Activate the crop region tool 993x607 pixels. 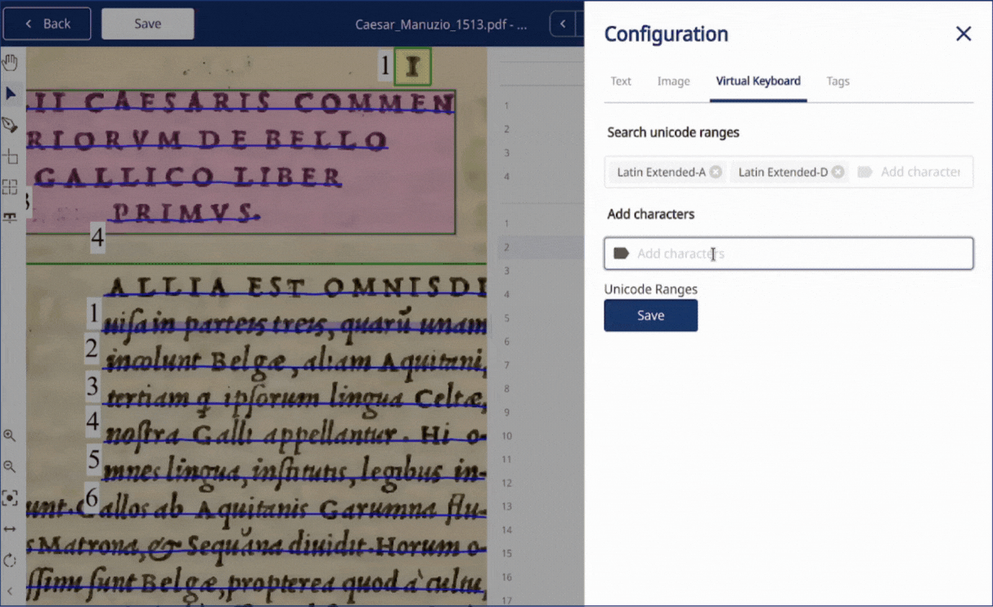pos(10,156)
